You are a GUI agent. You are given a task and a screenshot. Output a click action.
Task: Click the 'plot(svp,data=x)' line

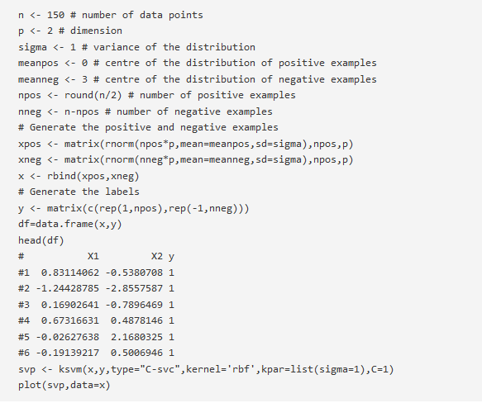(64, 385)
